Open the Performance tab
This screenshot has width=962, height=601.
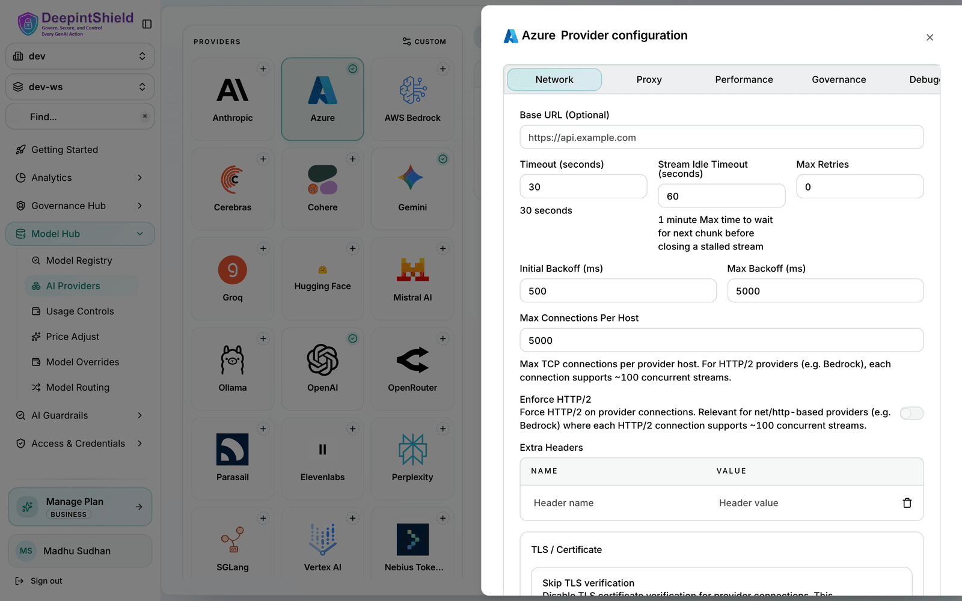[x=744, y=79]
